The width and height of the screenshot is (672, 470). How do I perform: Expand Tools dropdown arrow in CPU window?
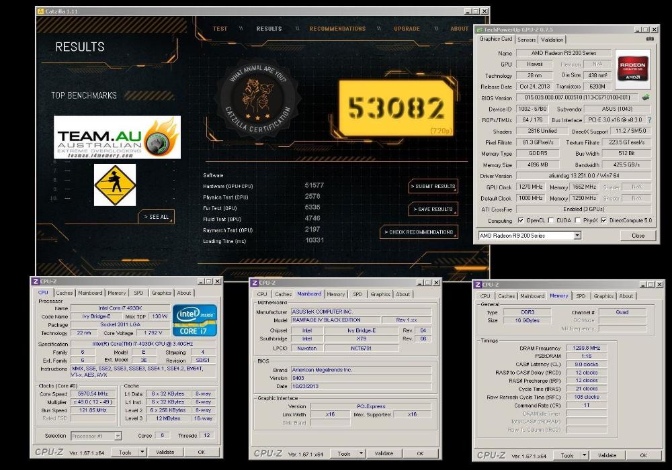142,452
